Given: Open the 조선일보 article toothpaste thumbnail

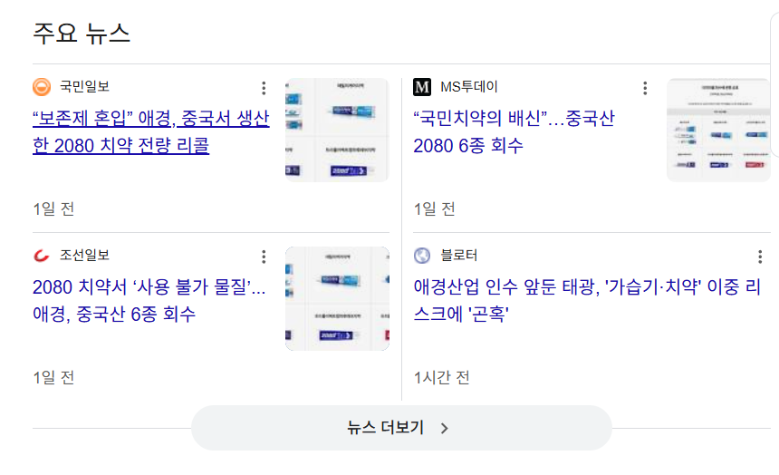Looking at the screenshot, I should click(337, 298).
